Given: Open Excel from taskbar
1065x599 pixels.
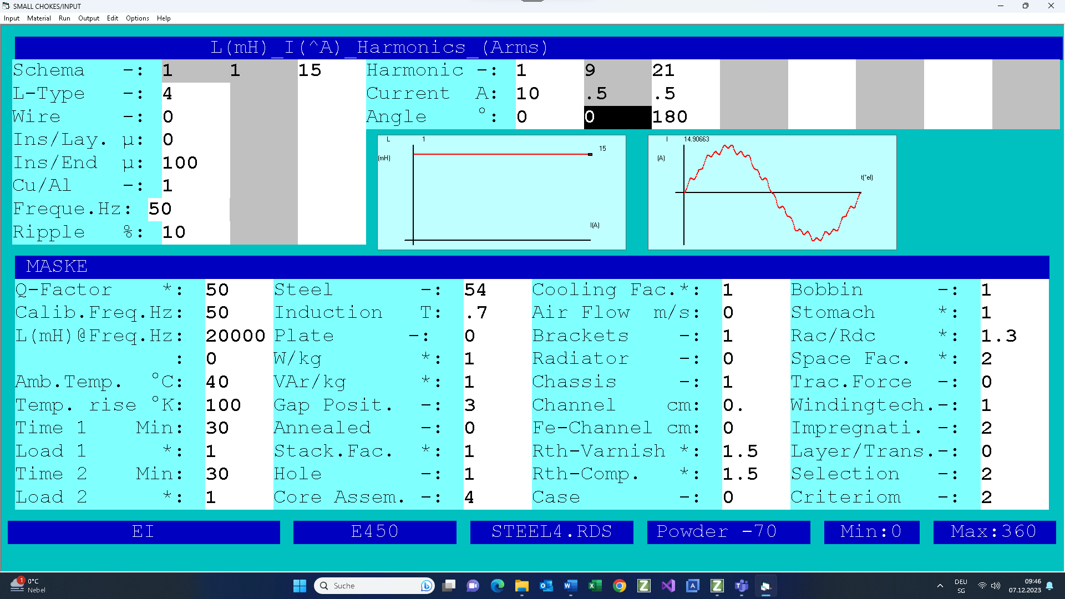Looking at the screenshot, I should [595, 586].
